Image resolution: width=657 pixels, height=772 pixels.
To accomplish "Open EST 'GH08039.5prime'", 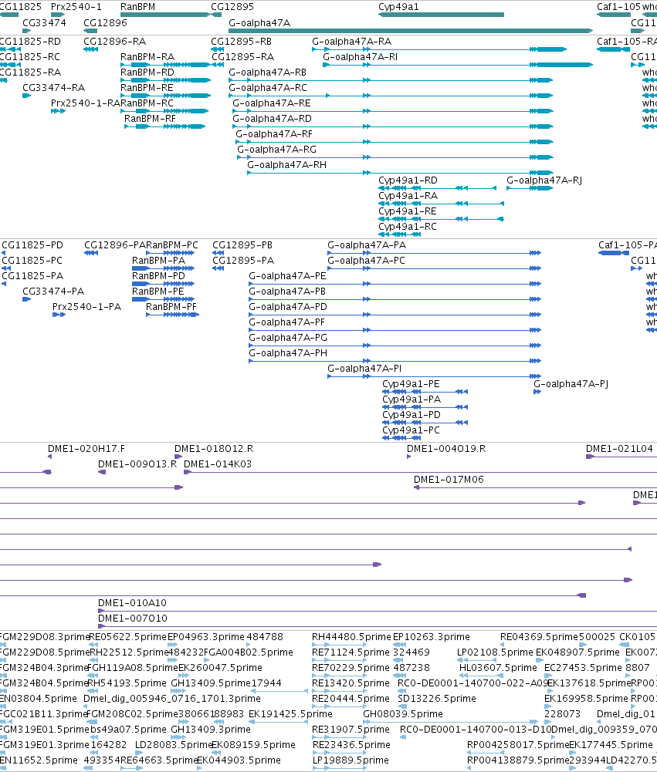I will (403, 714).
